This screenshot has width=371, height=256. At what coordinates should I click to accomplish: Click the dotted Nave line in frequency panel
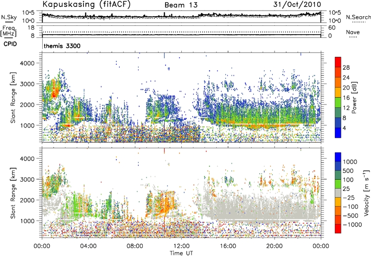tap(181, 32)
